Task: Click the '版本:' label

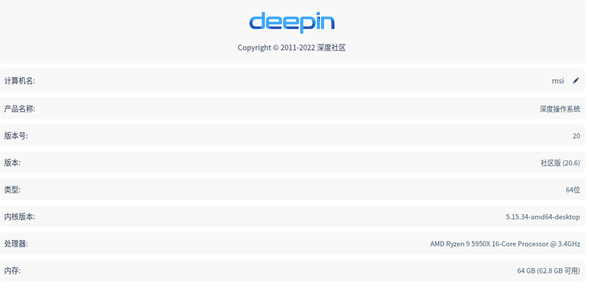Action: tap(12, 163)
